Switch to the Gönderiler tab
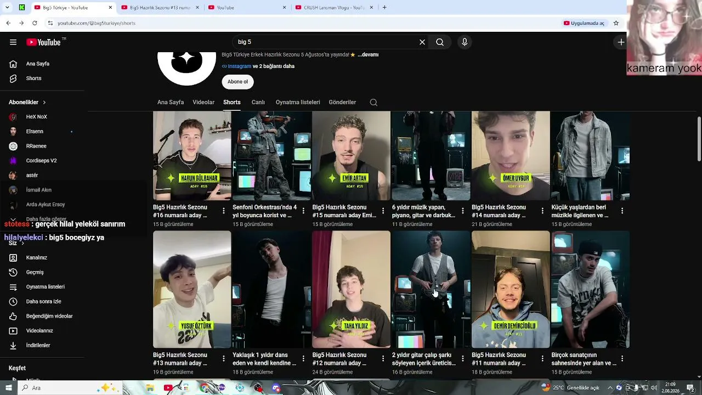702x395 pixels. click(x=342, y=103)
